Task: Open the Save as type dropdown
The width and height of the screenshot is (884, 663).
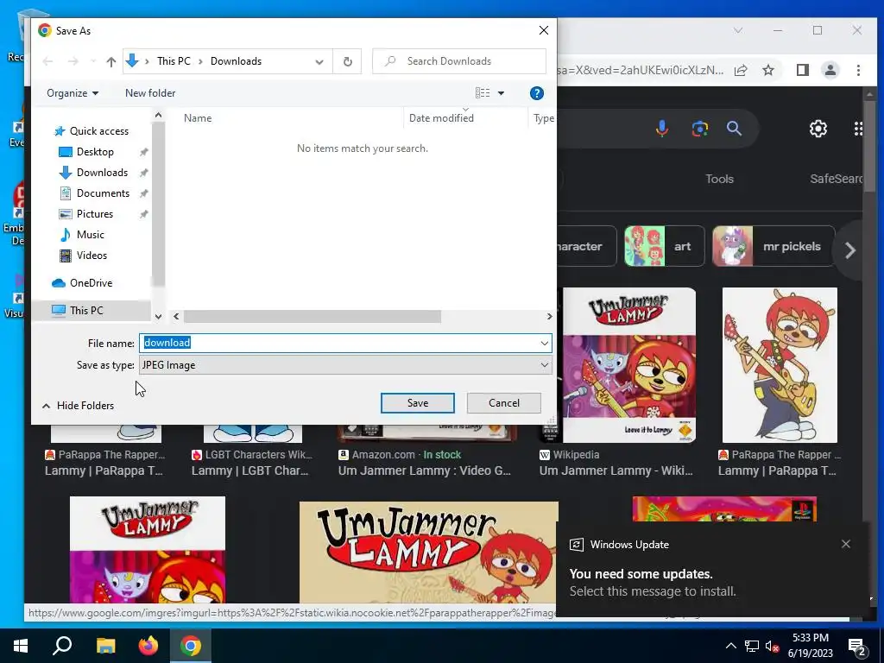Action: pyautogui.click(x=345, y=365)
